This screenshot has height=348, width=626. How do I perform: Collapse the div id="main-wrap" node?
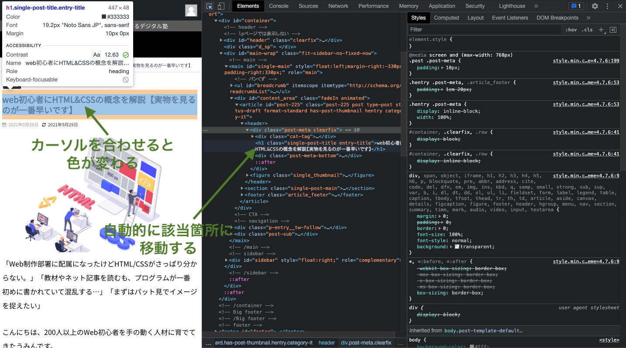(221, 53)
